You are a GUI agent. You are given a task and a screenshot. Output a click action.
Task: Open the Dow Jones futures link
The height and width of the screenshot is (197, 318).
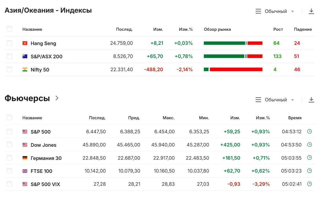tap(43, 145)
